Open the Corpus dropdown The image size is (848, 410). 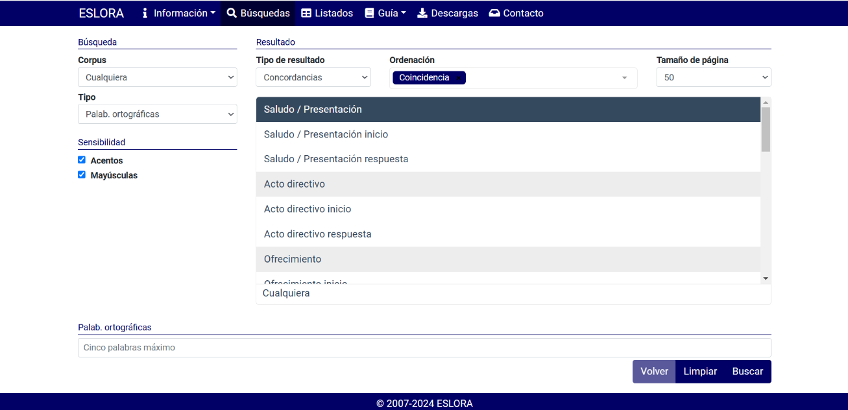[x=158, y=77]
